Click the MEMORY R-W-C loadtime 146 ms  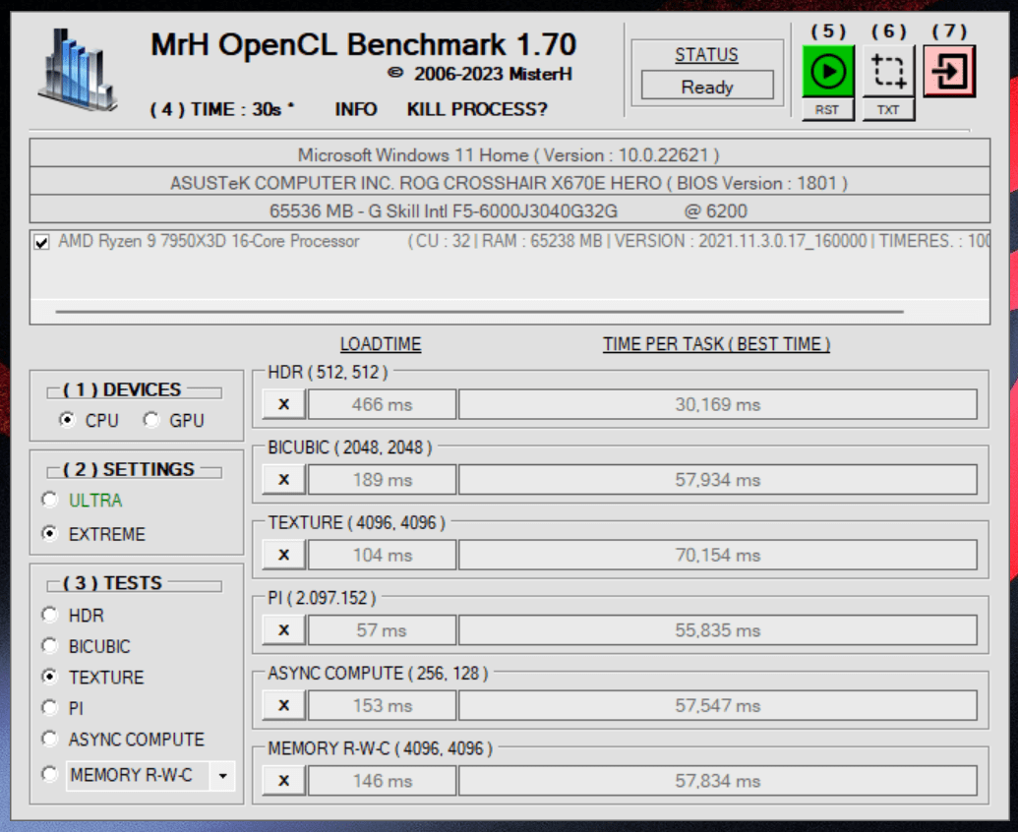pos(383,781)
